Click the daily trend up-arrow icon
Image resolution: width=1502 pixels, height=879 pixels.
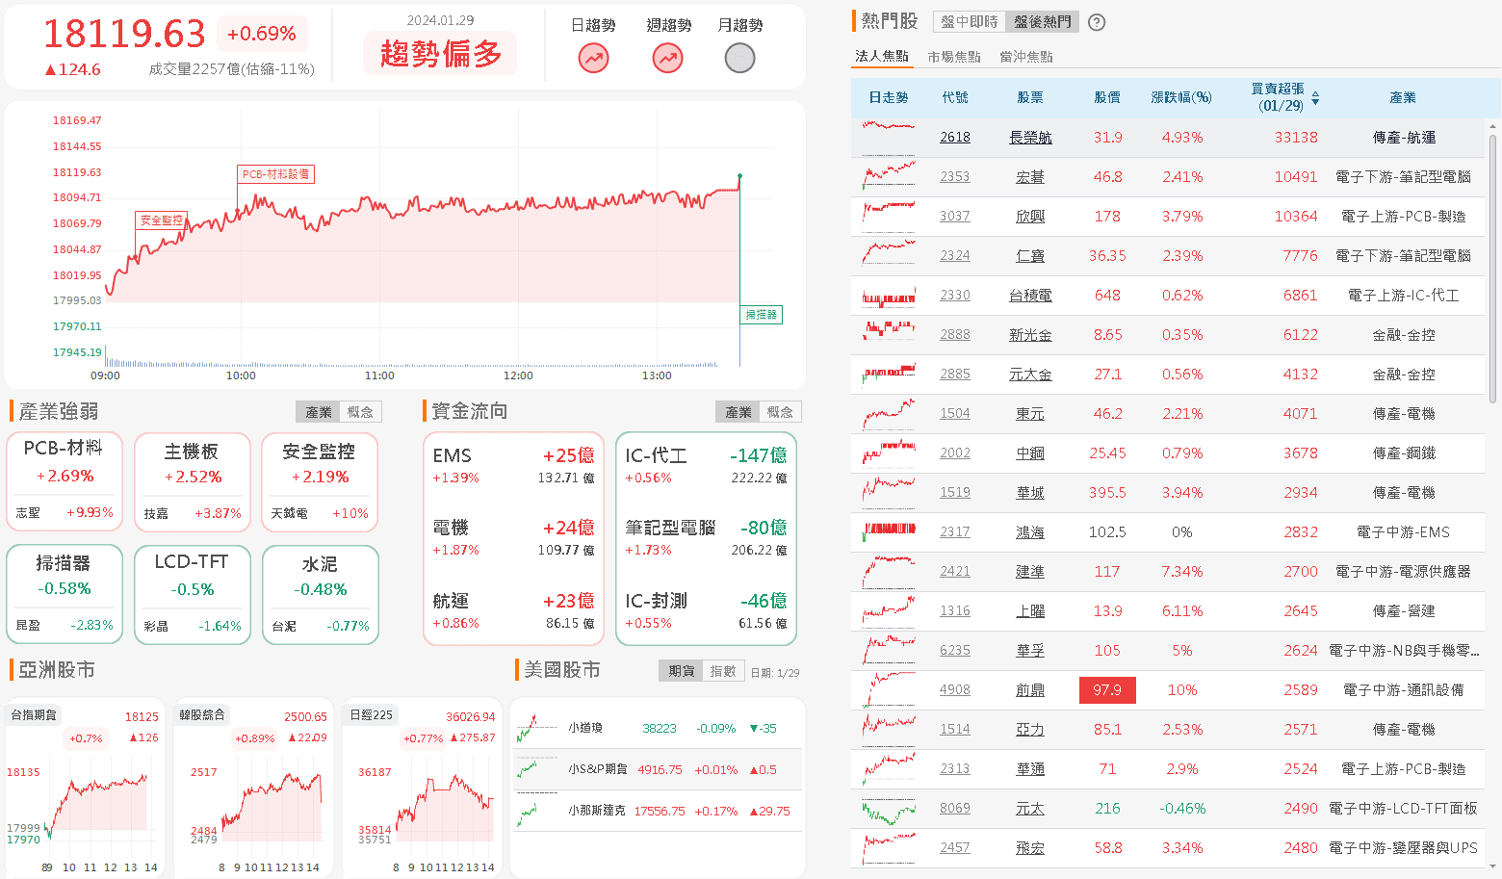[x=593, y=59]
